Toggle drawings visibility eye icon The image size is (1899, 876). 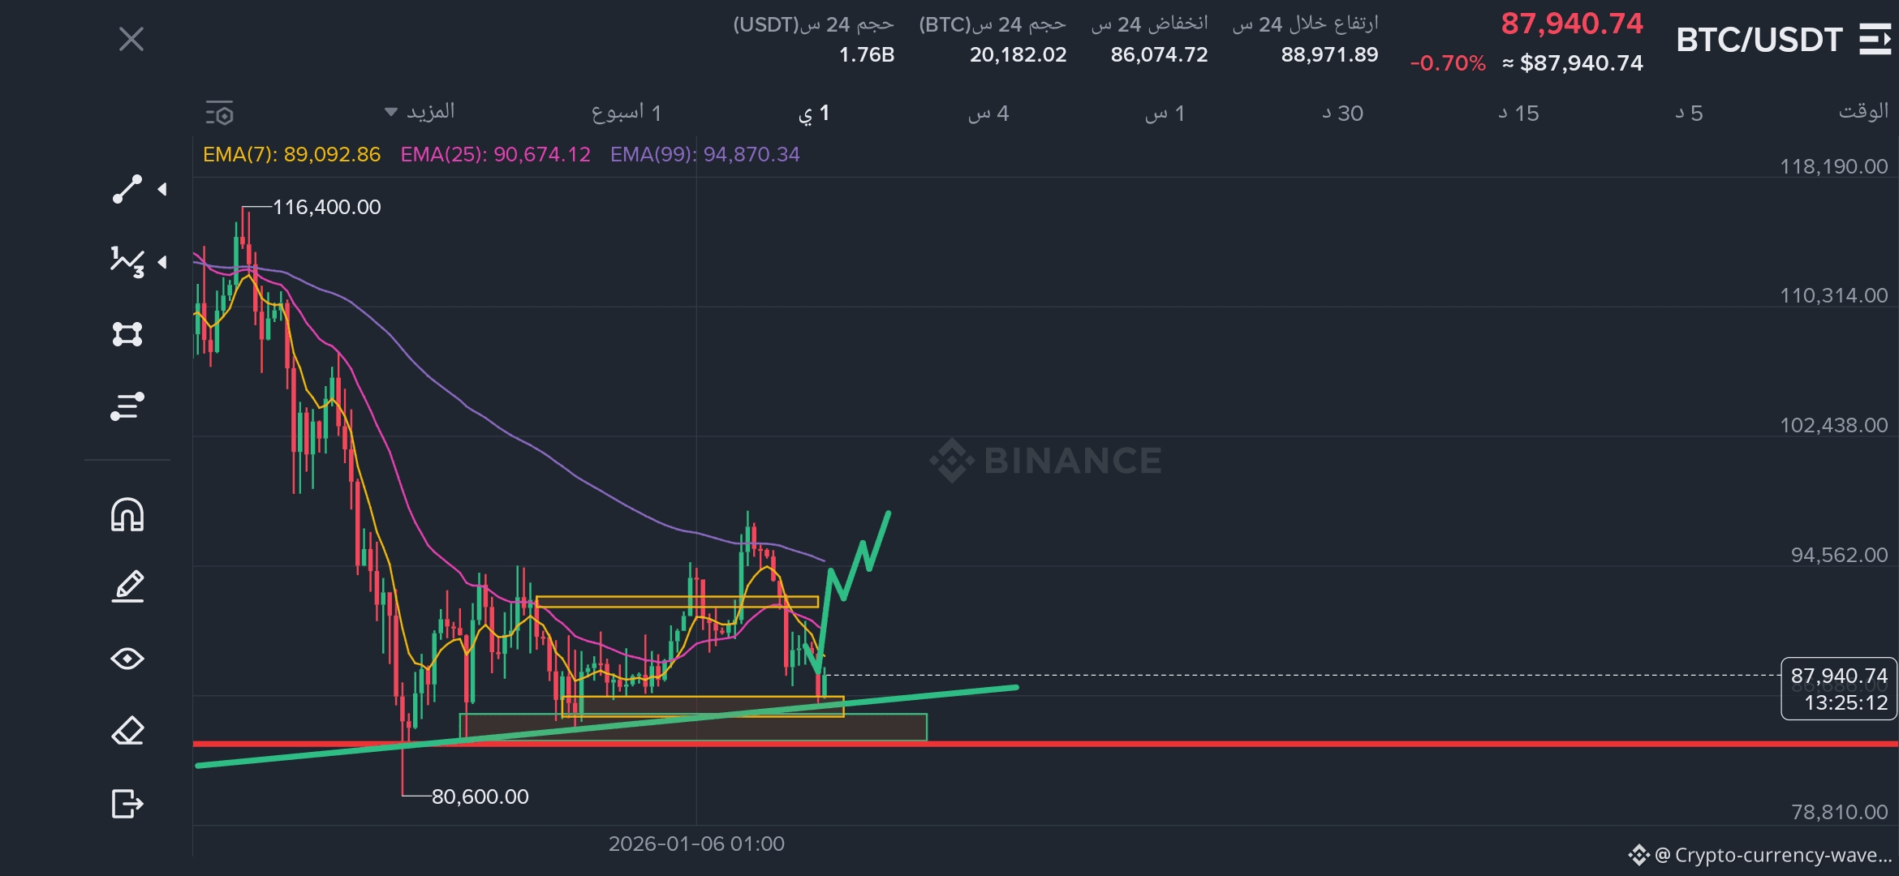pyautogui.click(x=127, y=659)
